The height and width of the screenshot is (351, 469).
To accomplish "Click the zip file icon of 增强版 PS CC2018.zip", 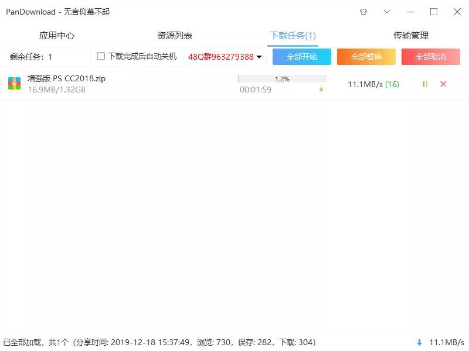I will coord(15,84).
